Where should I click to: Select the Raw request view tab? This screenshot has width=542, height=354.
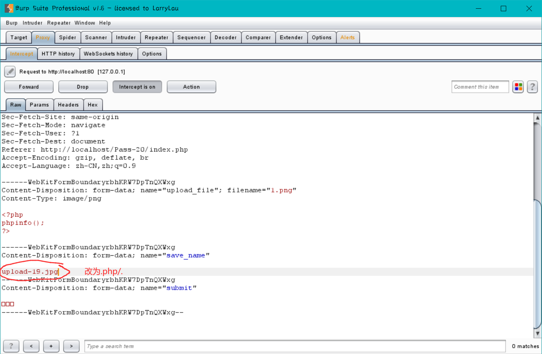tap(16, 105)
